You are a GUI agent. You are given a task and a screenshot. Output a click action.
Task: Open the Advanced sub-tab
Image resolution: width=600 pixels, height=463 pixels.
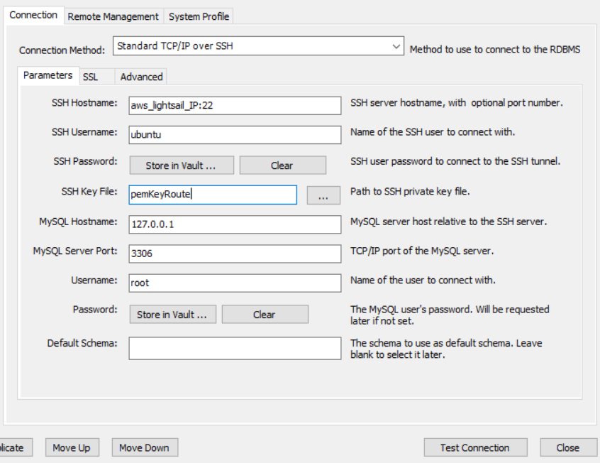point(141,77)
